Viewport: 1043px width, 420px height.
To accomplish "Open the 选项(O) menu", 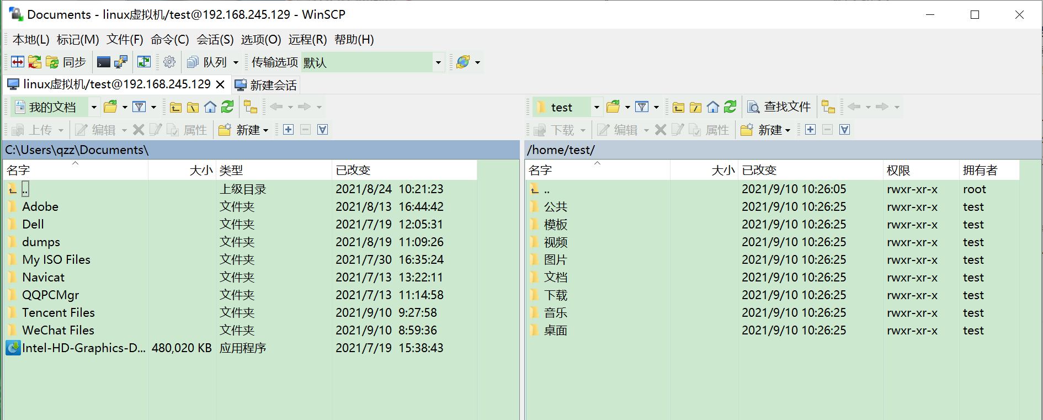I will (261, 40).
